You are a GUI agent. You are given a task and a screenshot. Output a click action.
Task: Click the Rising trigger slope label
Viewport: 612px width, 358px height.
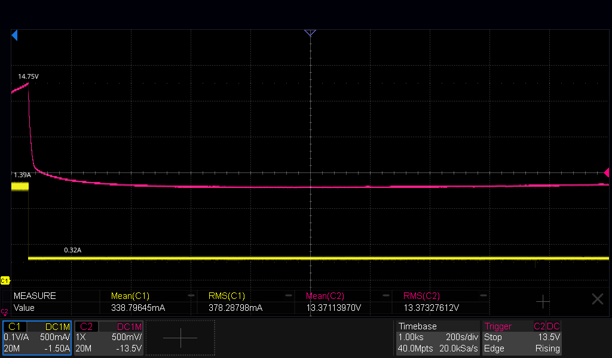coord(547,348)
